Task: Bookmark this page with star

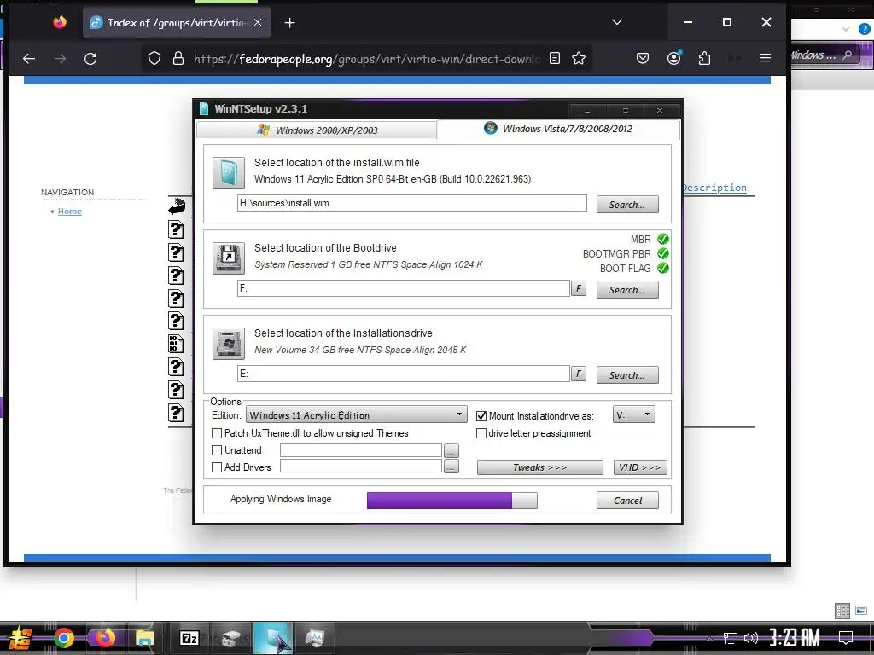Action: click(579, 59)
